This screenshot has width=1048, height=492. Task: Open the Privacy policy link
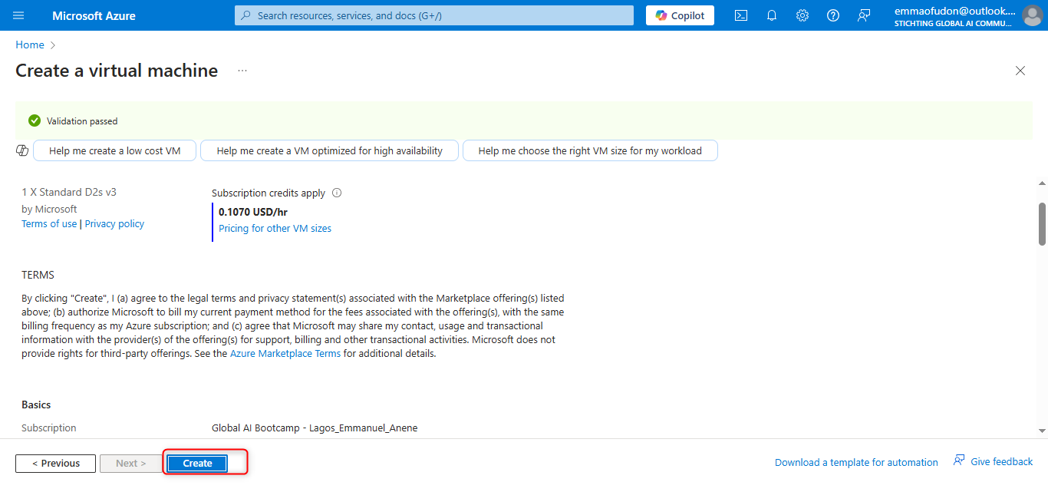click(114, 224)
